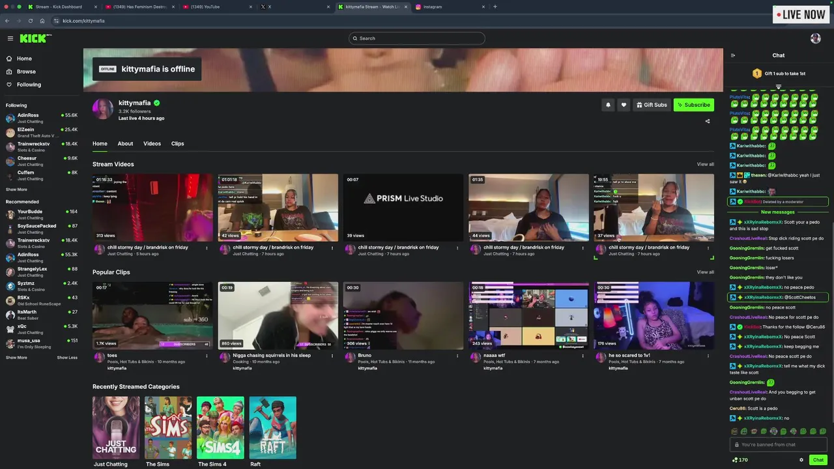Play the Bruno clip thumbnail
Screen dimensions: 834x469
click(x=403, y=316)
